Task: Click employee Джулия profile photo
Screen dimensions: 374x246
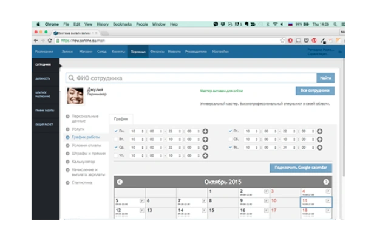Action: coord(75,95)
